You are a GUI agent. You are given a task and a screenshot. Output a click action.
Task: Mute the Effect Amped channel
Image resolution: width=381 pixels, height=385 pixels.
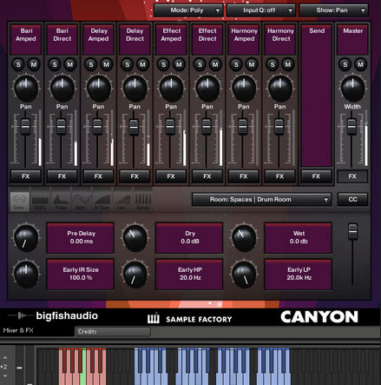point(179,64)
